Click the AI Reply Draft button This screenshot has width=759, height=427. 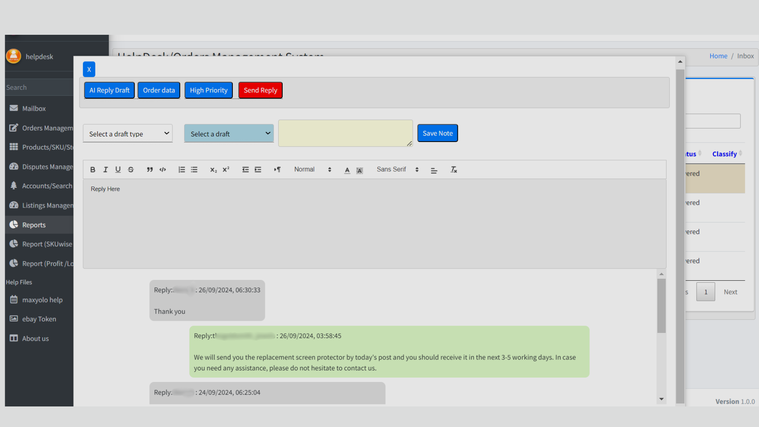110,90
